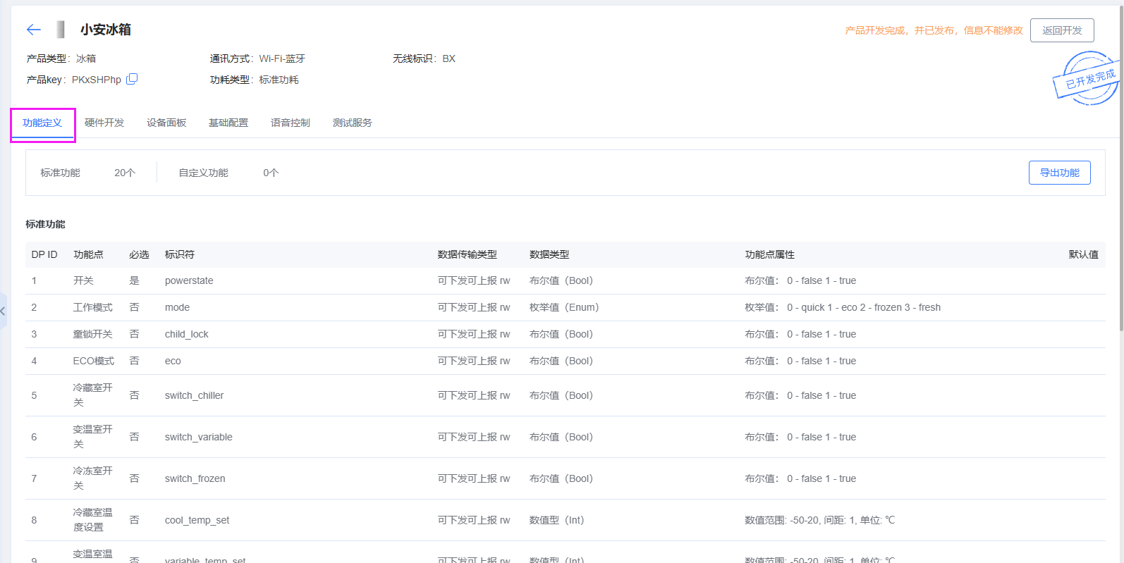Screen dimensions: 1124x563
Task: Click the 冷藏室温度设置 function name
Action: pyautogui.click(x=93, y=520)
